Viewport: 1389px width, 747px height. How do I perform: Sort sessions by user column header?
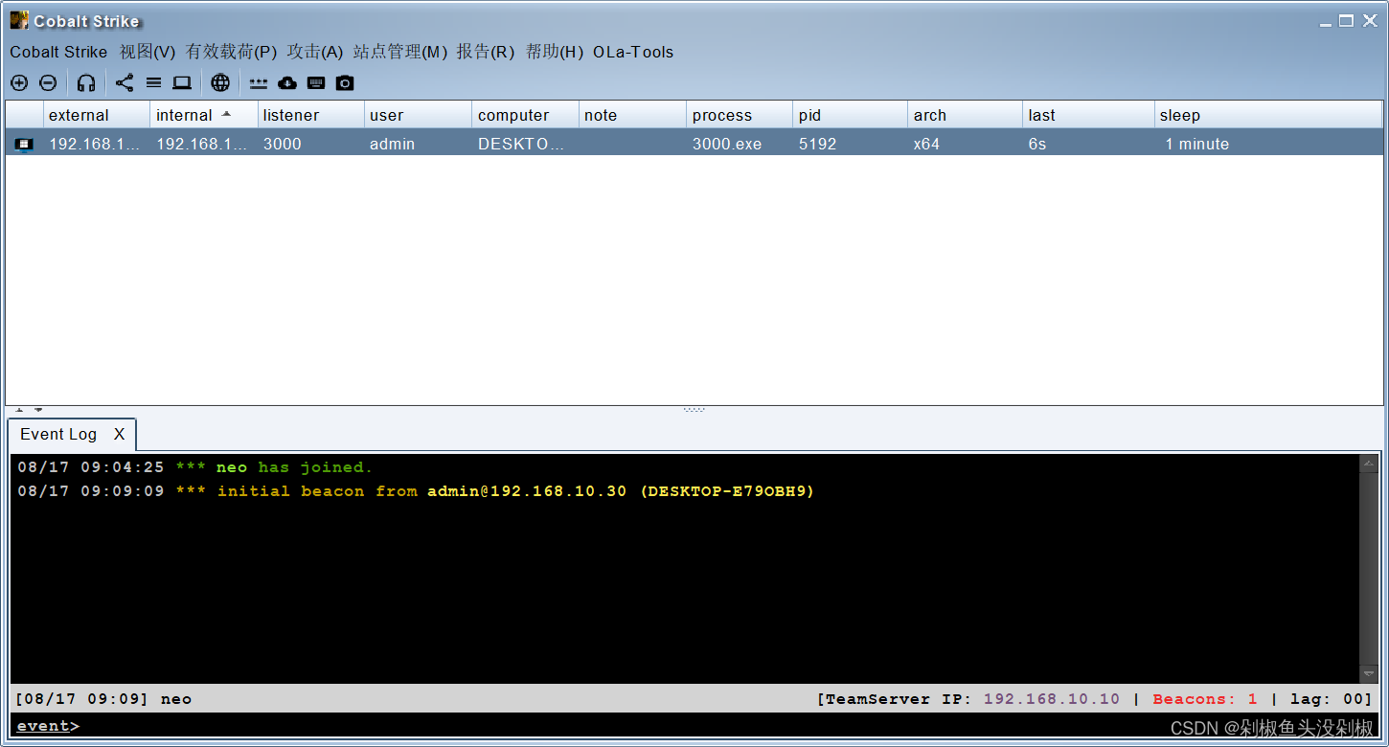(x=419, y=115)
